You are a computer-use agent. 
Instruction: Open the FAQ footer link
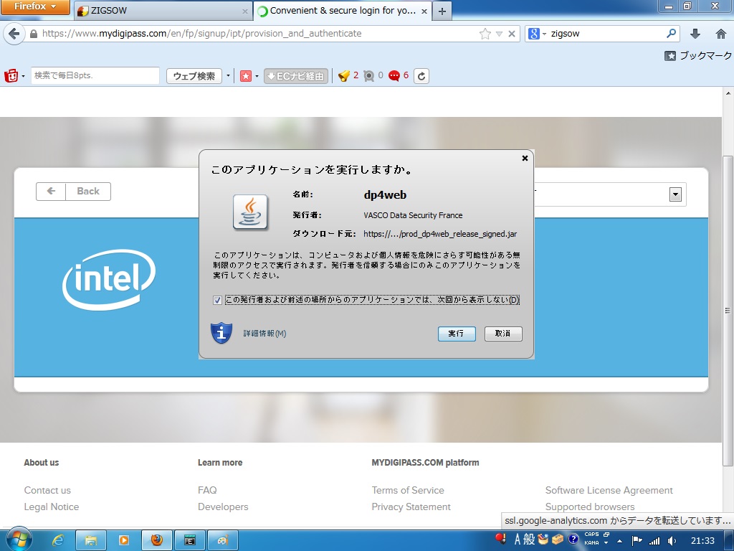click(207, 490)
